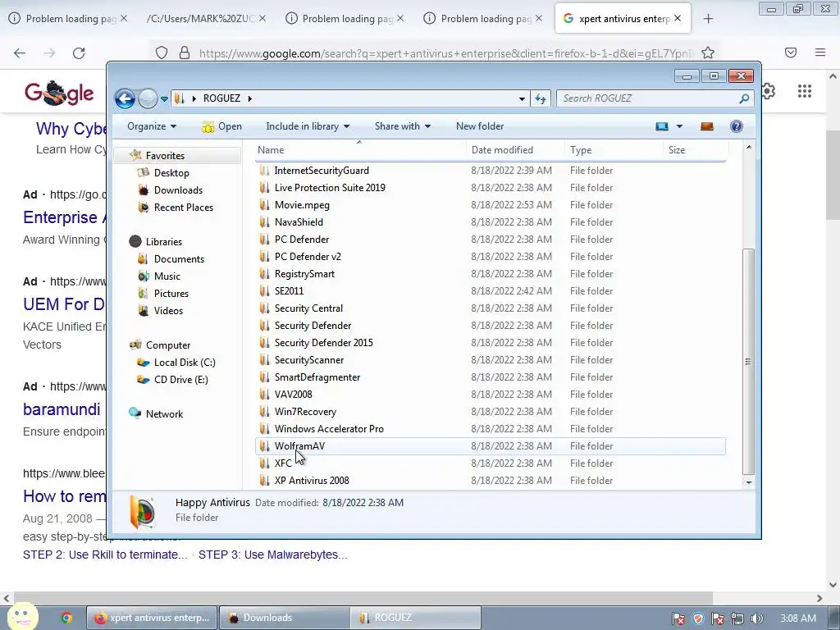This screenshot has height=630, width=840.
Task: Open recent locations dropdown beside nav arrows
Action: point(164,99)
